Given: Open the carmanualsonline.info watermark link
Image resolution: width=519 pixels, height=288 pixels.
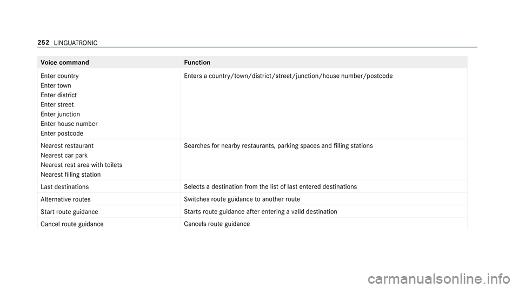Looking at the screenshot, I should 438,279.
